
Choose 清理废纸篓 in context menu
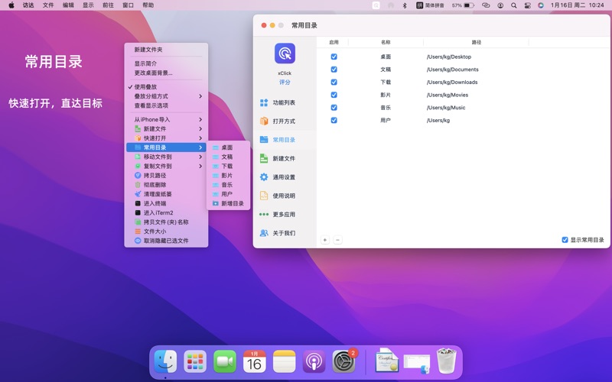[x=166, y=194]
